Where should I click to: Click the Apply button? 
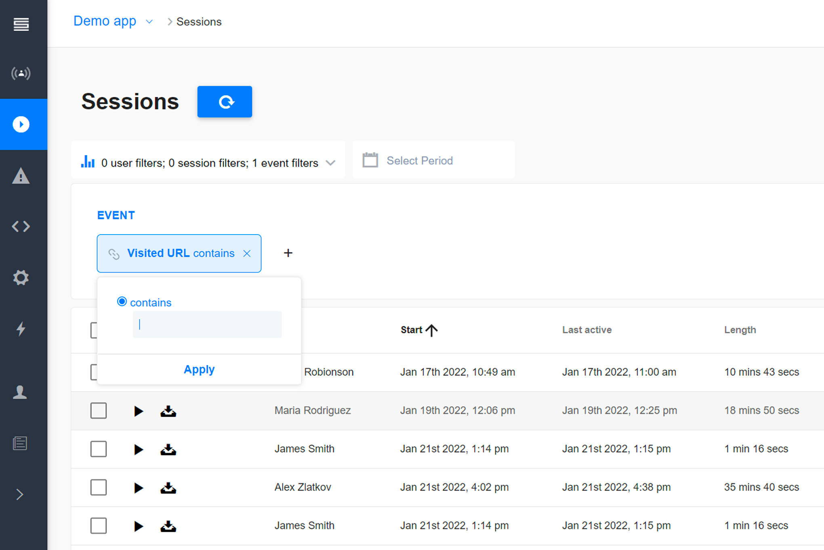pos(199,369)
